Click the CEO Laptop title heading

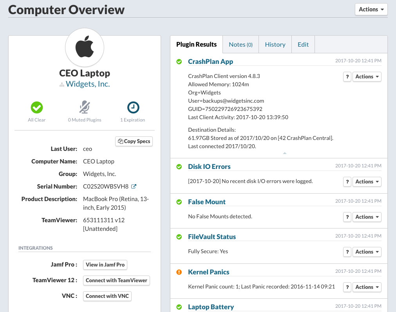pos(85,73)
